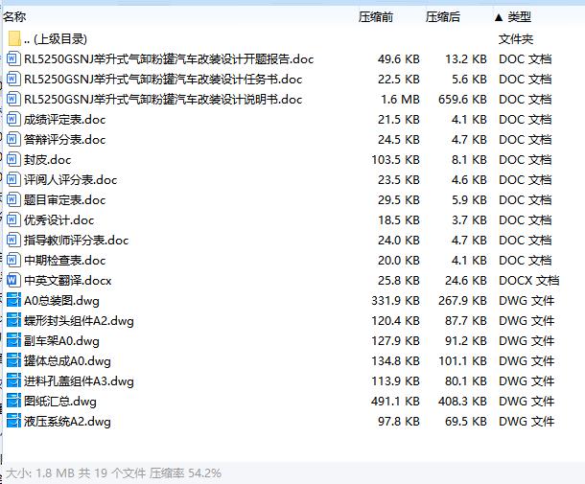The width and height of the screenshot is (585, 484).
Task: Select the 任务书.doc file name
Action: click(x=163, y=79)
